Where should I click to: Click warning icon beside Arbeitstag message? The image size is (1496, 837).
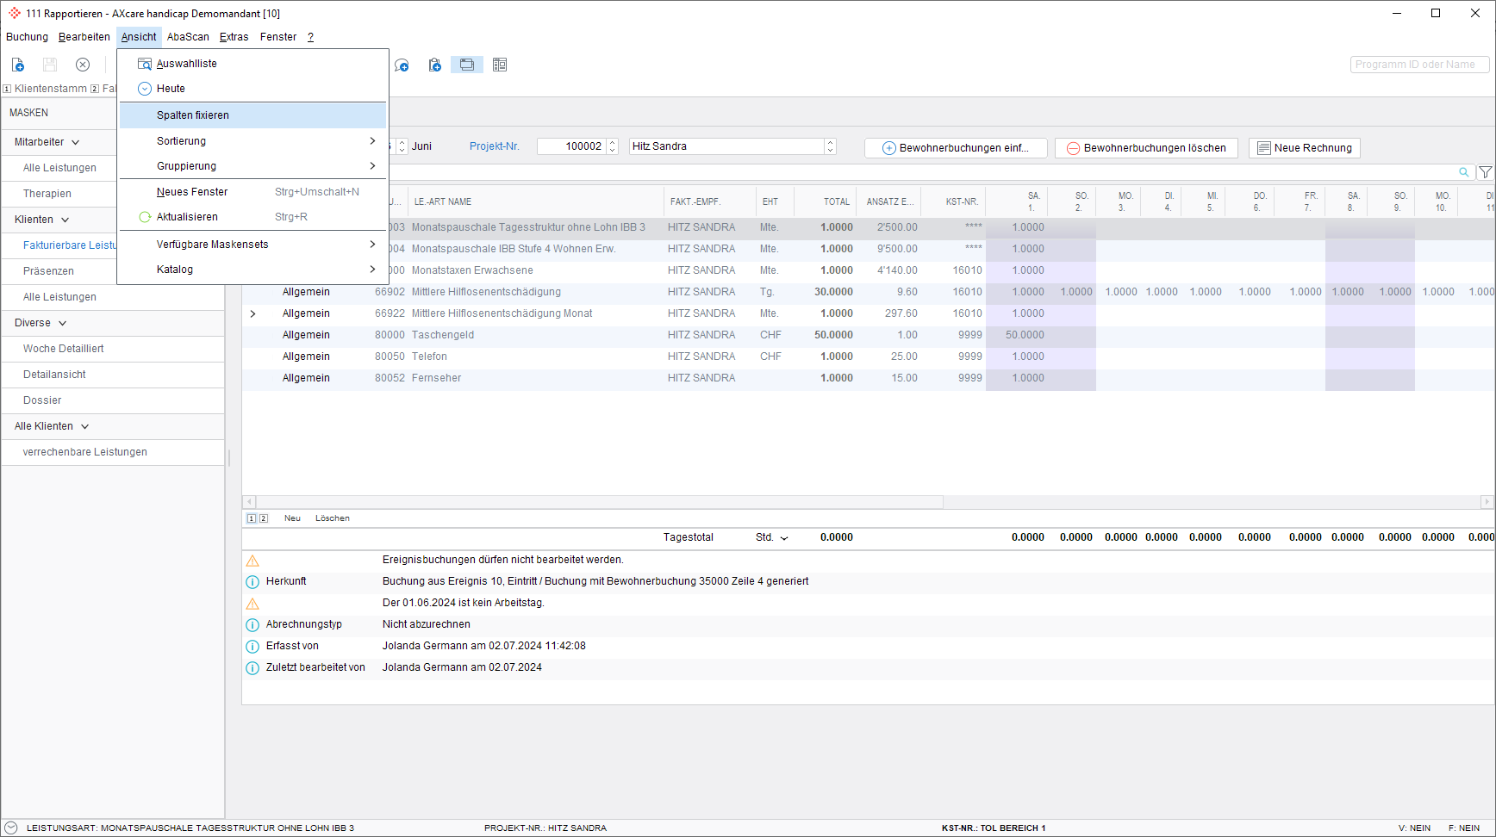[252, 604]
